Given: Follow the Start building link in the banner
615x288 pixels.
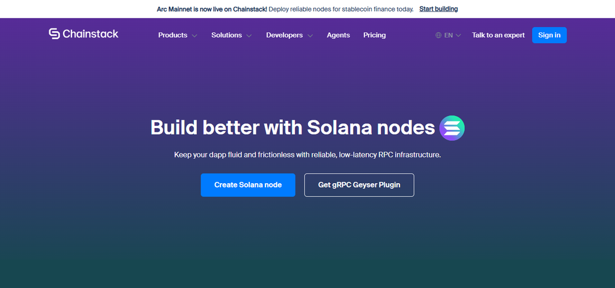Looking at the screenshot, I should coord(438,8).
